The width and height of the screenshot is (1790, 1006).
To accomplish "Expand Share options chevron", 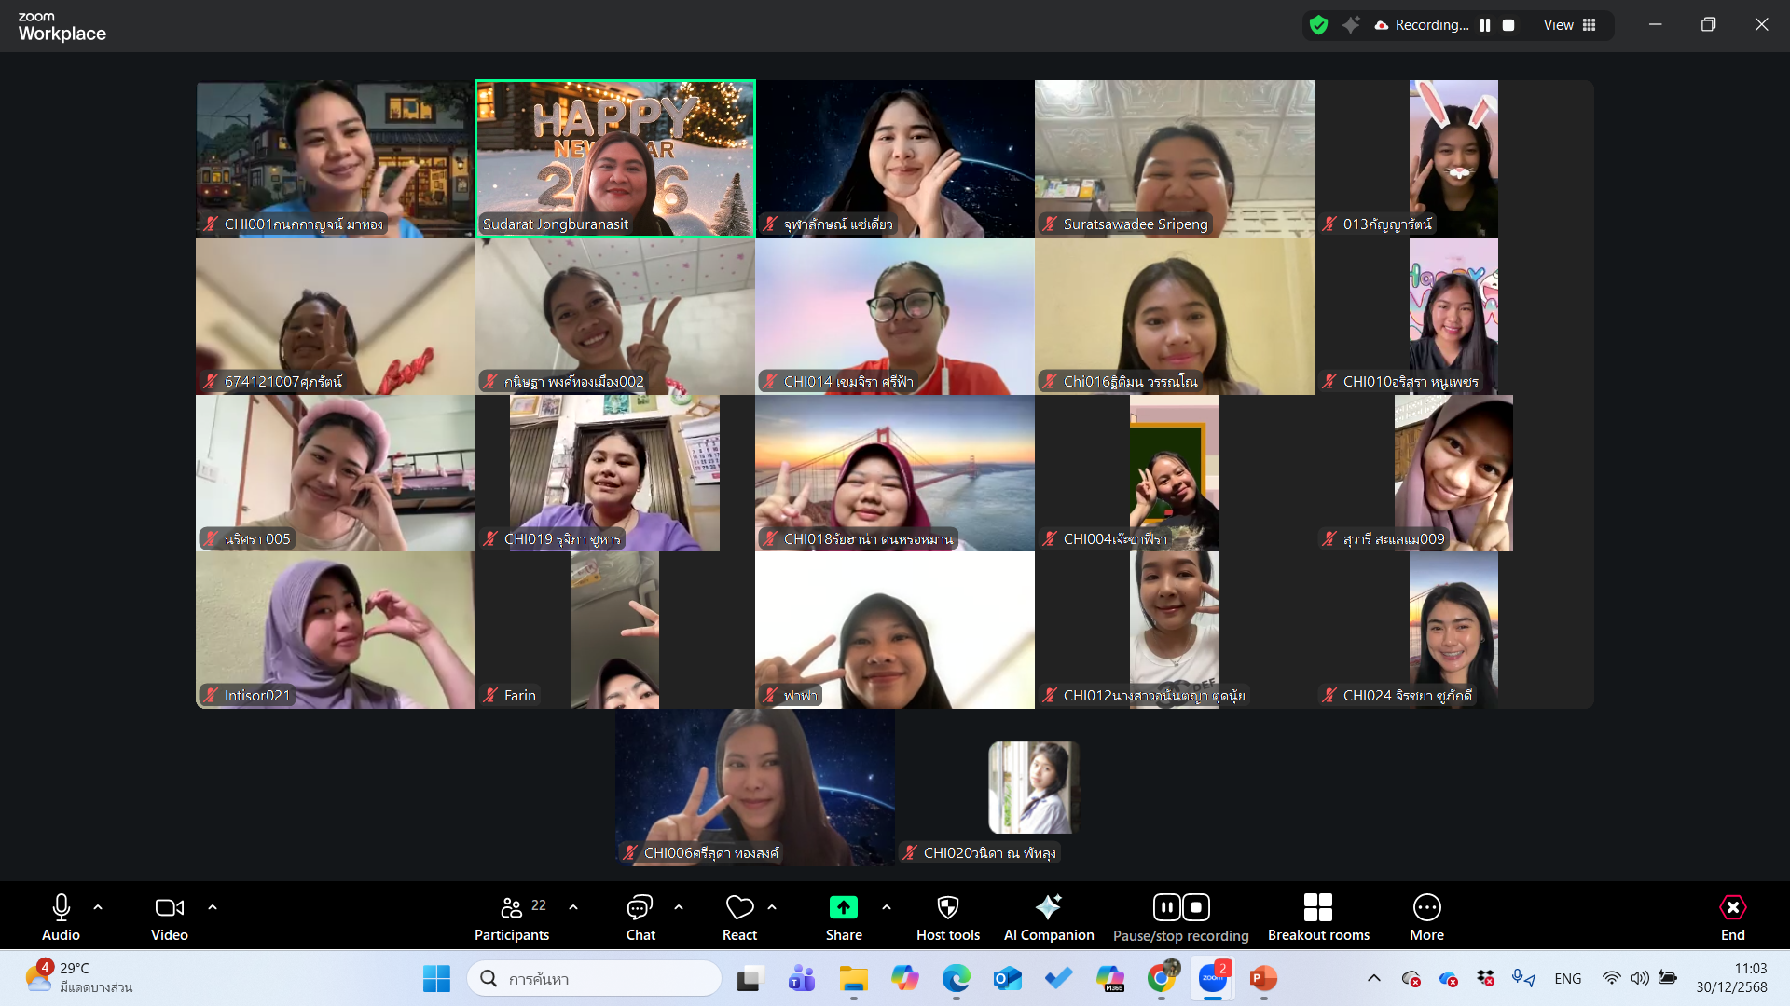I will coord(887,907).
